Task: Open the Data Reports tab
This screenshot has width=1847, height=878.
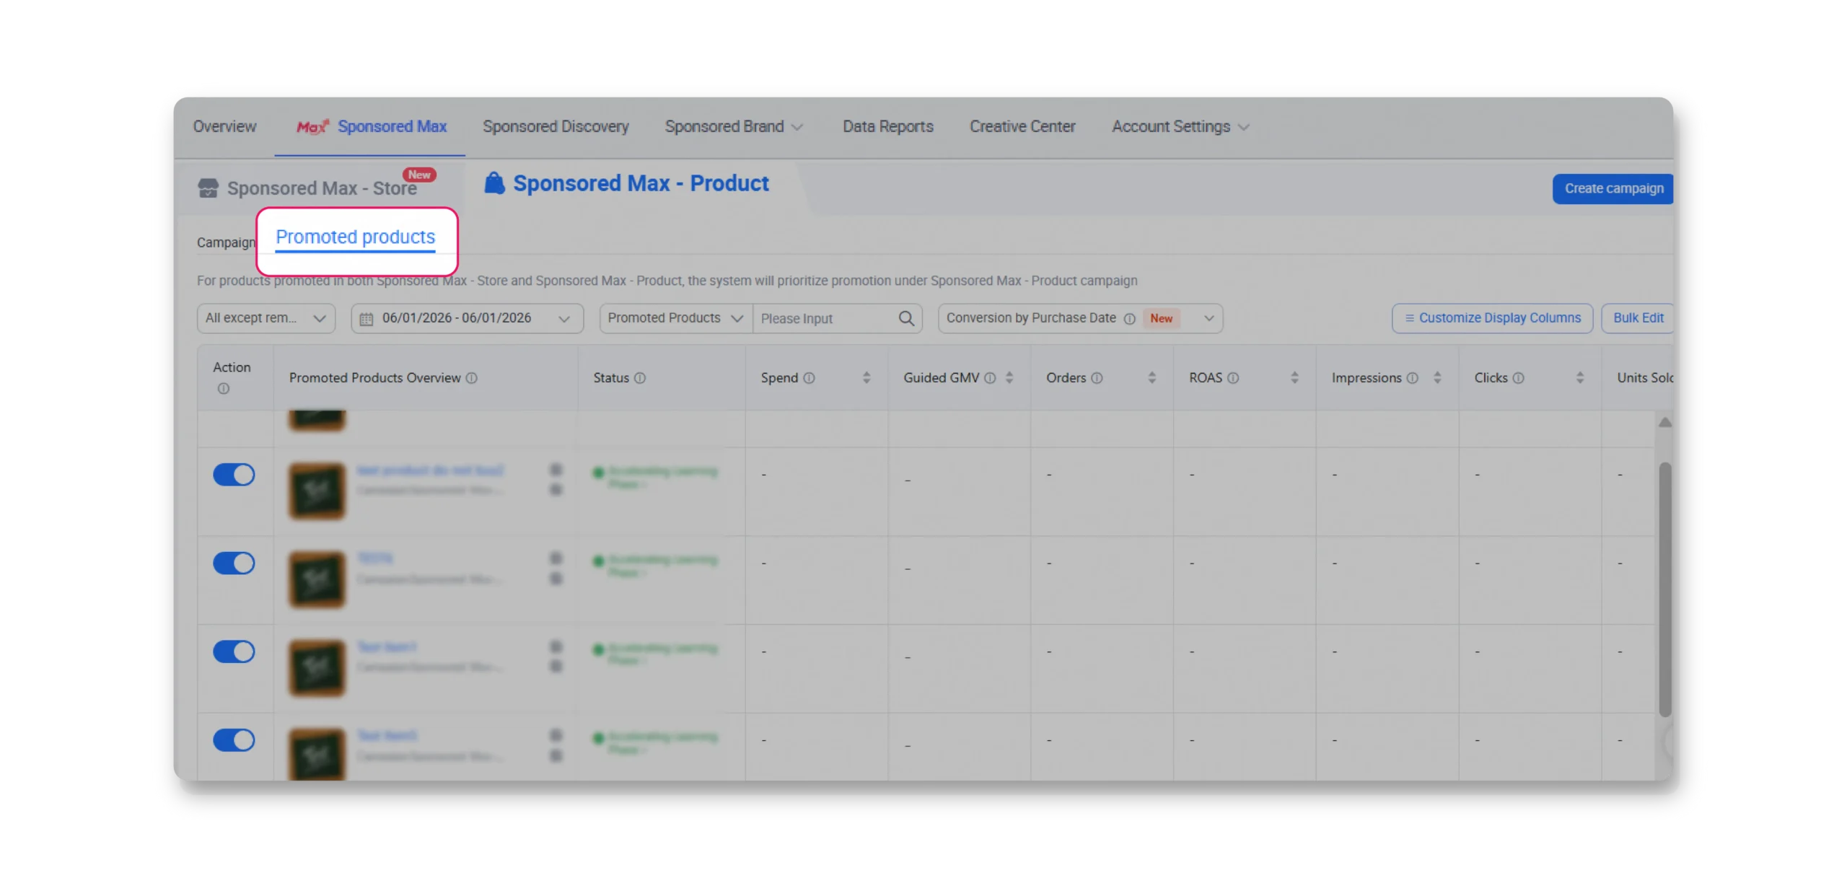Action: 887,126
